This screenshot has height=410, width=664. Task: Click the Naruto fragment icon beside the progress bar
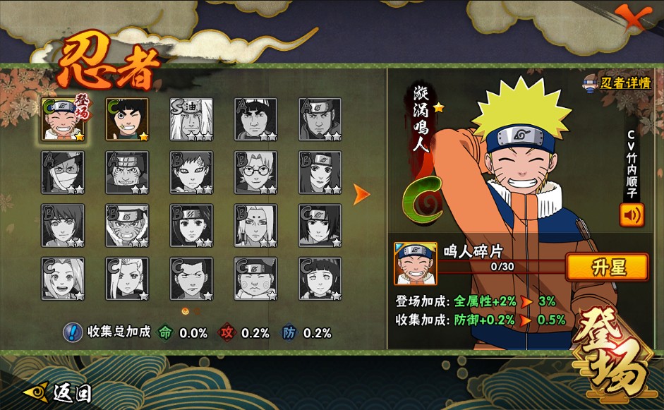(x=416, y=263)
